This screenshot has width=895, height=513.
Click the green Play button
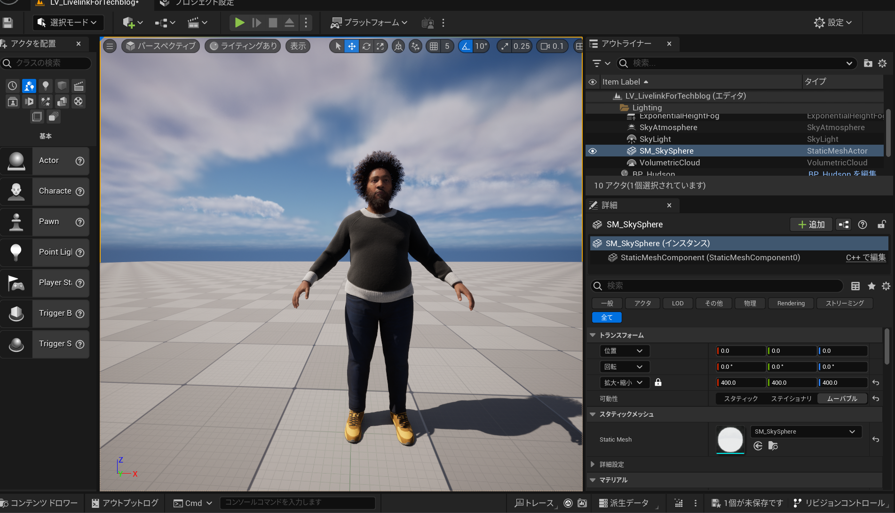click(x=239, y=23)
